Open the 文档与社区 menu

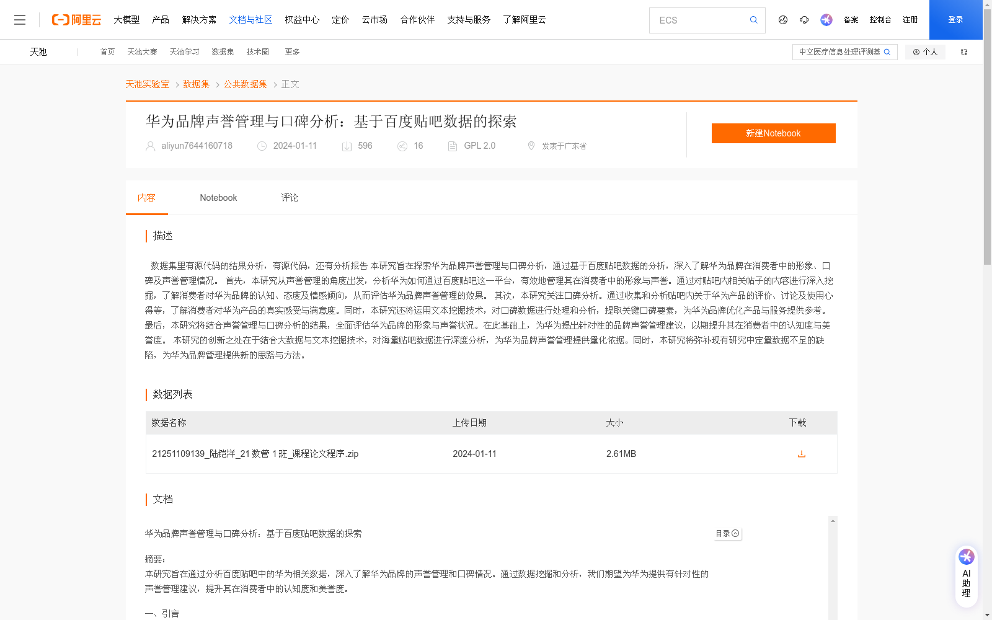250,20
